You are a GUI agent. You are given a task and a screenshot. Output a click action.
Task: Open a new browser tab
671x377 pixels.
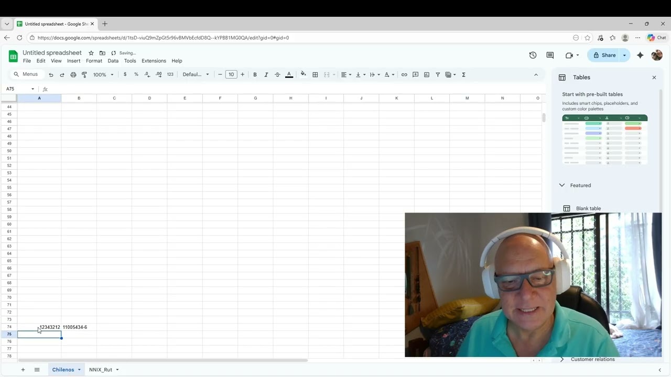pyautogui.click(x=104, y=24)
